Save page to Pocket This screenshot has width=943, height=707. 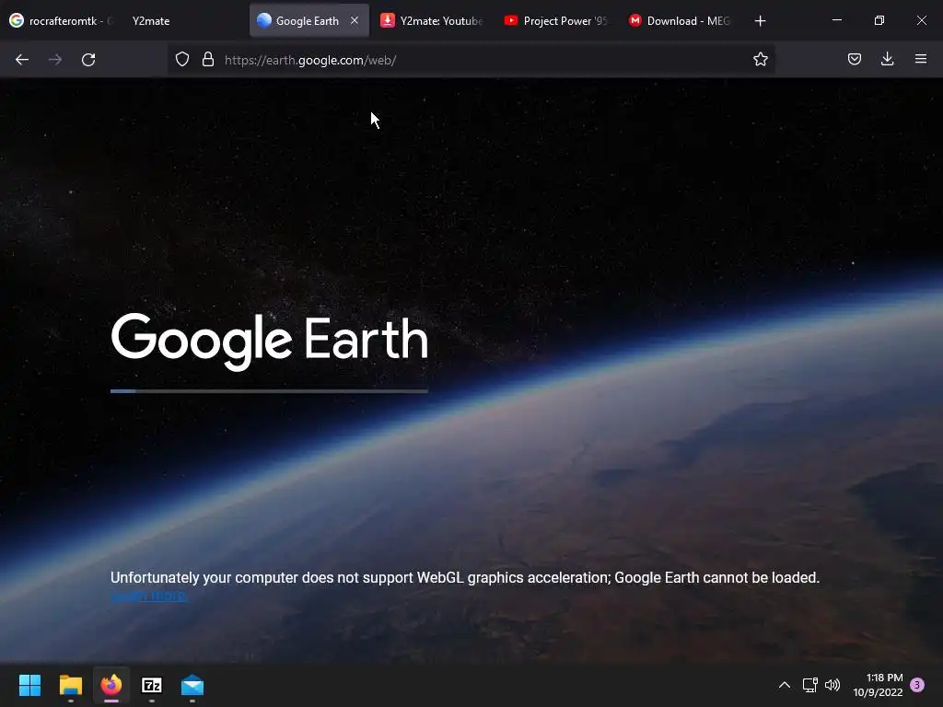854,59
